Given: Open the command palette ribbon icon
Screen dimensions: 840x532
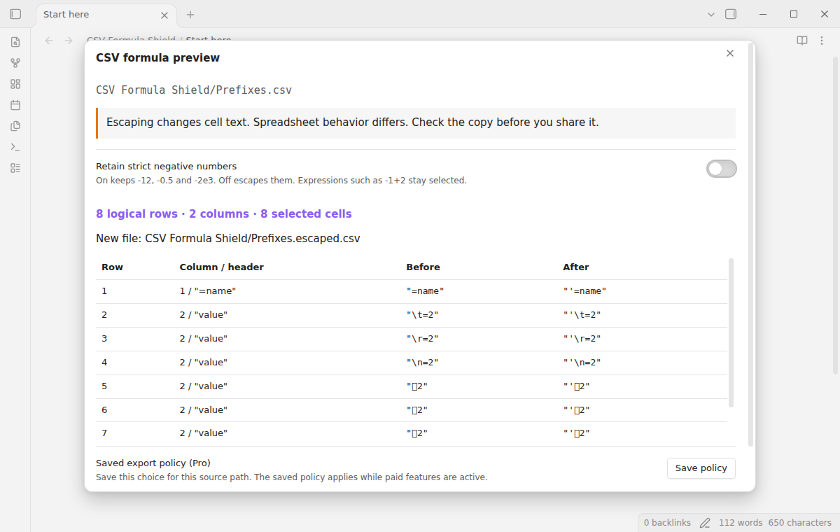Looking at the screenshot, I should point(15,147).
